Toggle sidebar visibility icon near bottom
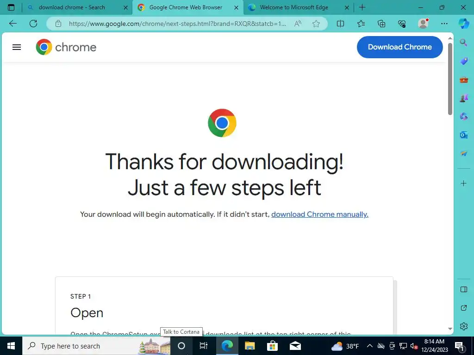474x355 pixels. pyautogui.click(x=464, y=289)
